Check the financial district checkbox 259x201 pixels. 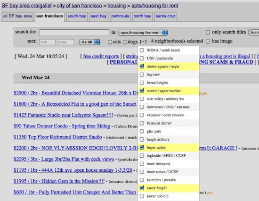[142, 123]
